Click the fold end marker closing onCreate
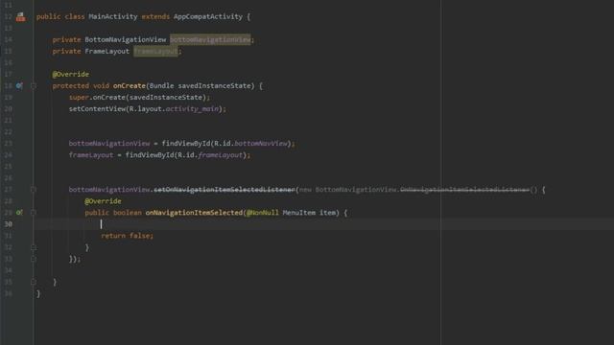 (34, 282)
